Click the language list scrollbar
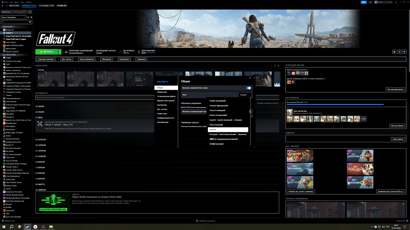Screen dimensions: 410x230 250,121
